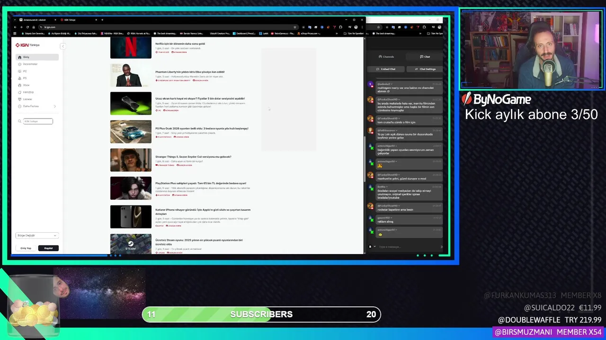Open the Ücretsiz Steam oyunu article thumbnail
This screenshot has height=340, width=606.
point(131,244)
